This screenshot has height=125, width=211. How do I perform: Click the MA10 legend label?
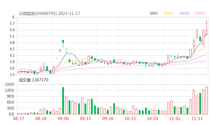pos(169,13)
